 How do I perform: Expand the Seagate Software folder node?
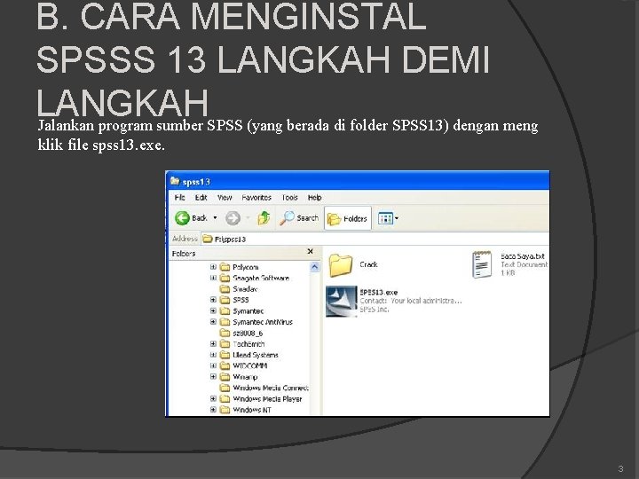coord(213,278)
